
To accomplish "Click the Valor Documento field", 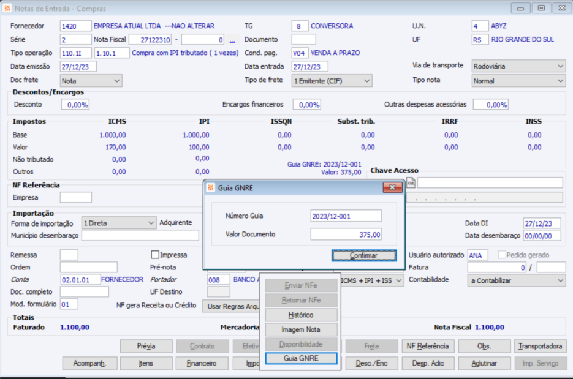I will click(346, 234).
